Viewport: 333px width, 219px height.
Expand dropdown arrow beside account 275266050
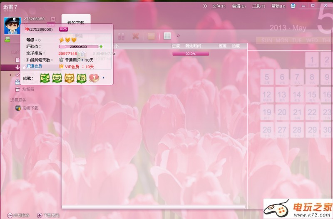[x=53, y=19]
